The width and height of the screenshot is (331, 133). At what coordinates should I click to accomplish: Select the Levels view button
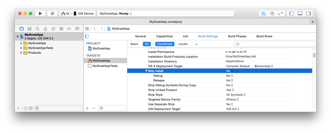[x=183, y=44]
